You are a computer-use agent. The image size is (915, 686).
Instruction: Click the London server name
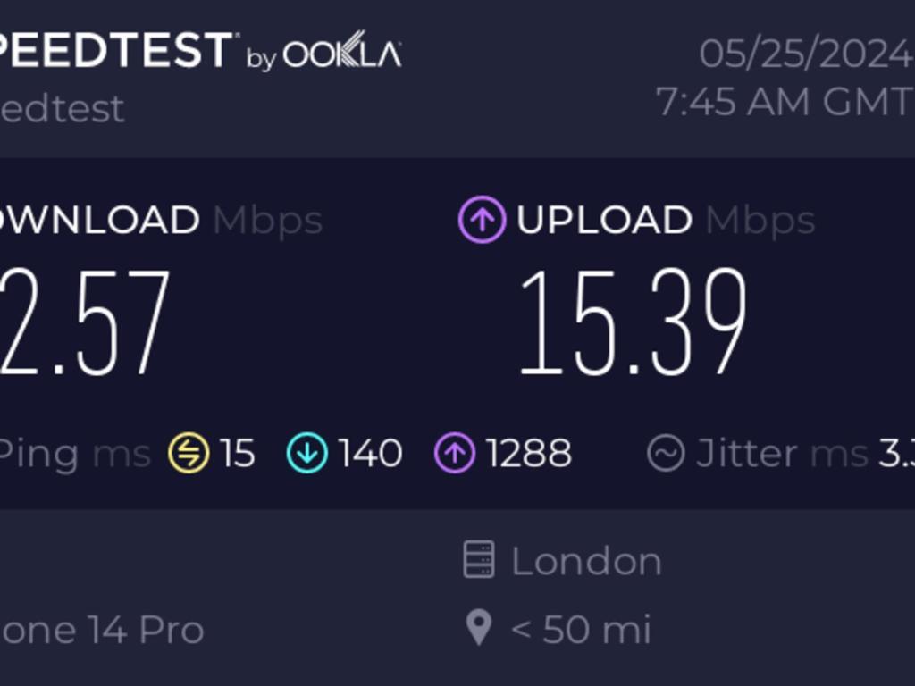(x=586, y=561)
